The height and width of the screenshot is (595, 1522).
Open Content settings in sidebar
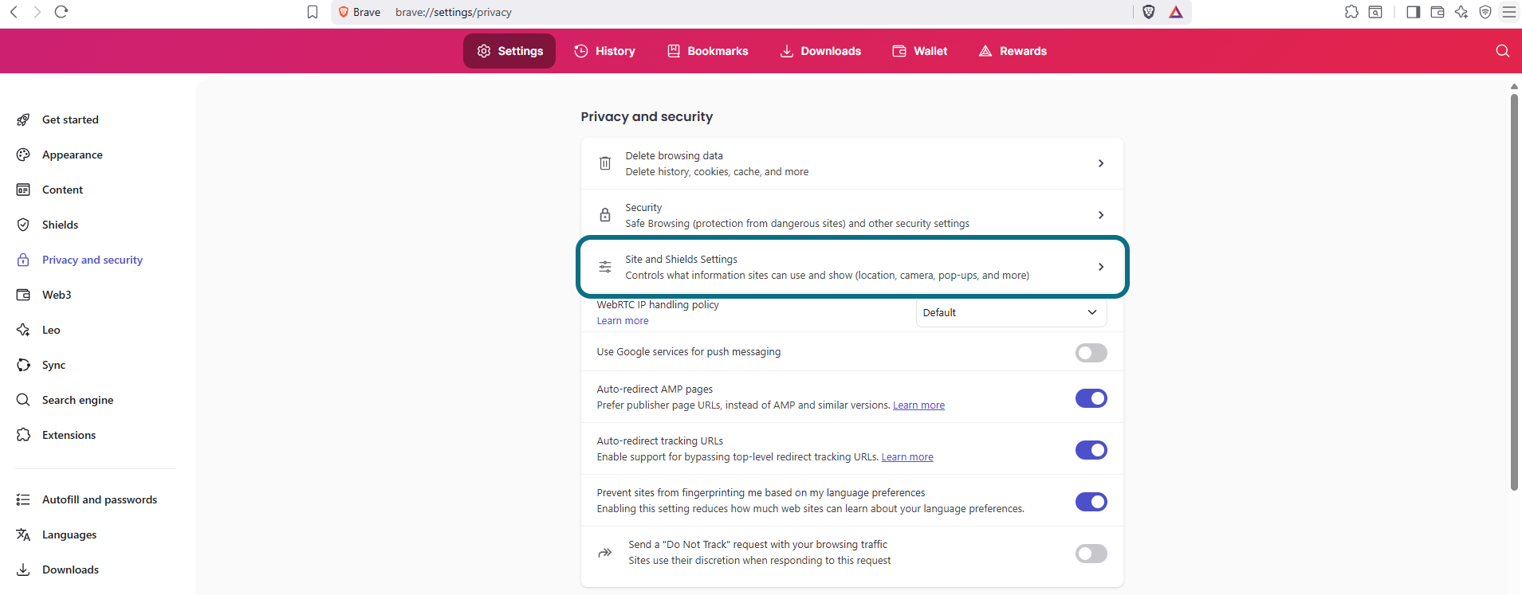pyautogui.click(x=63, y=190)
